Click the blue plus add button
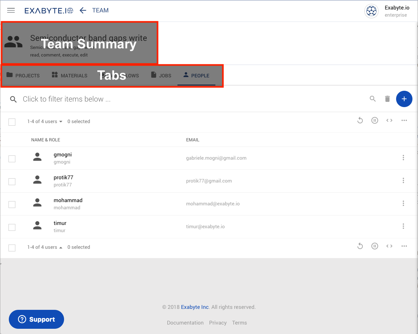Viewport: 418px width, 334px height. (x=404, y=99)
